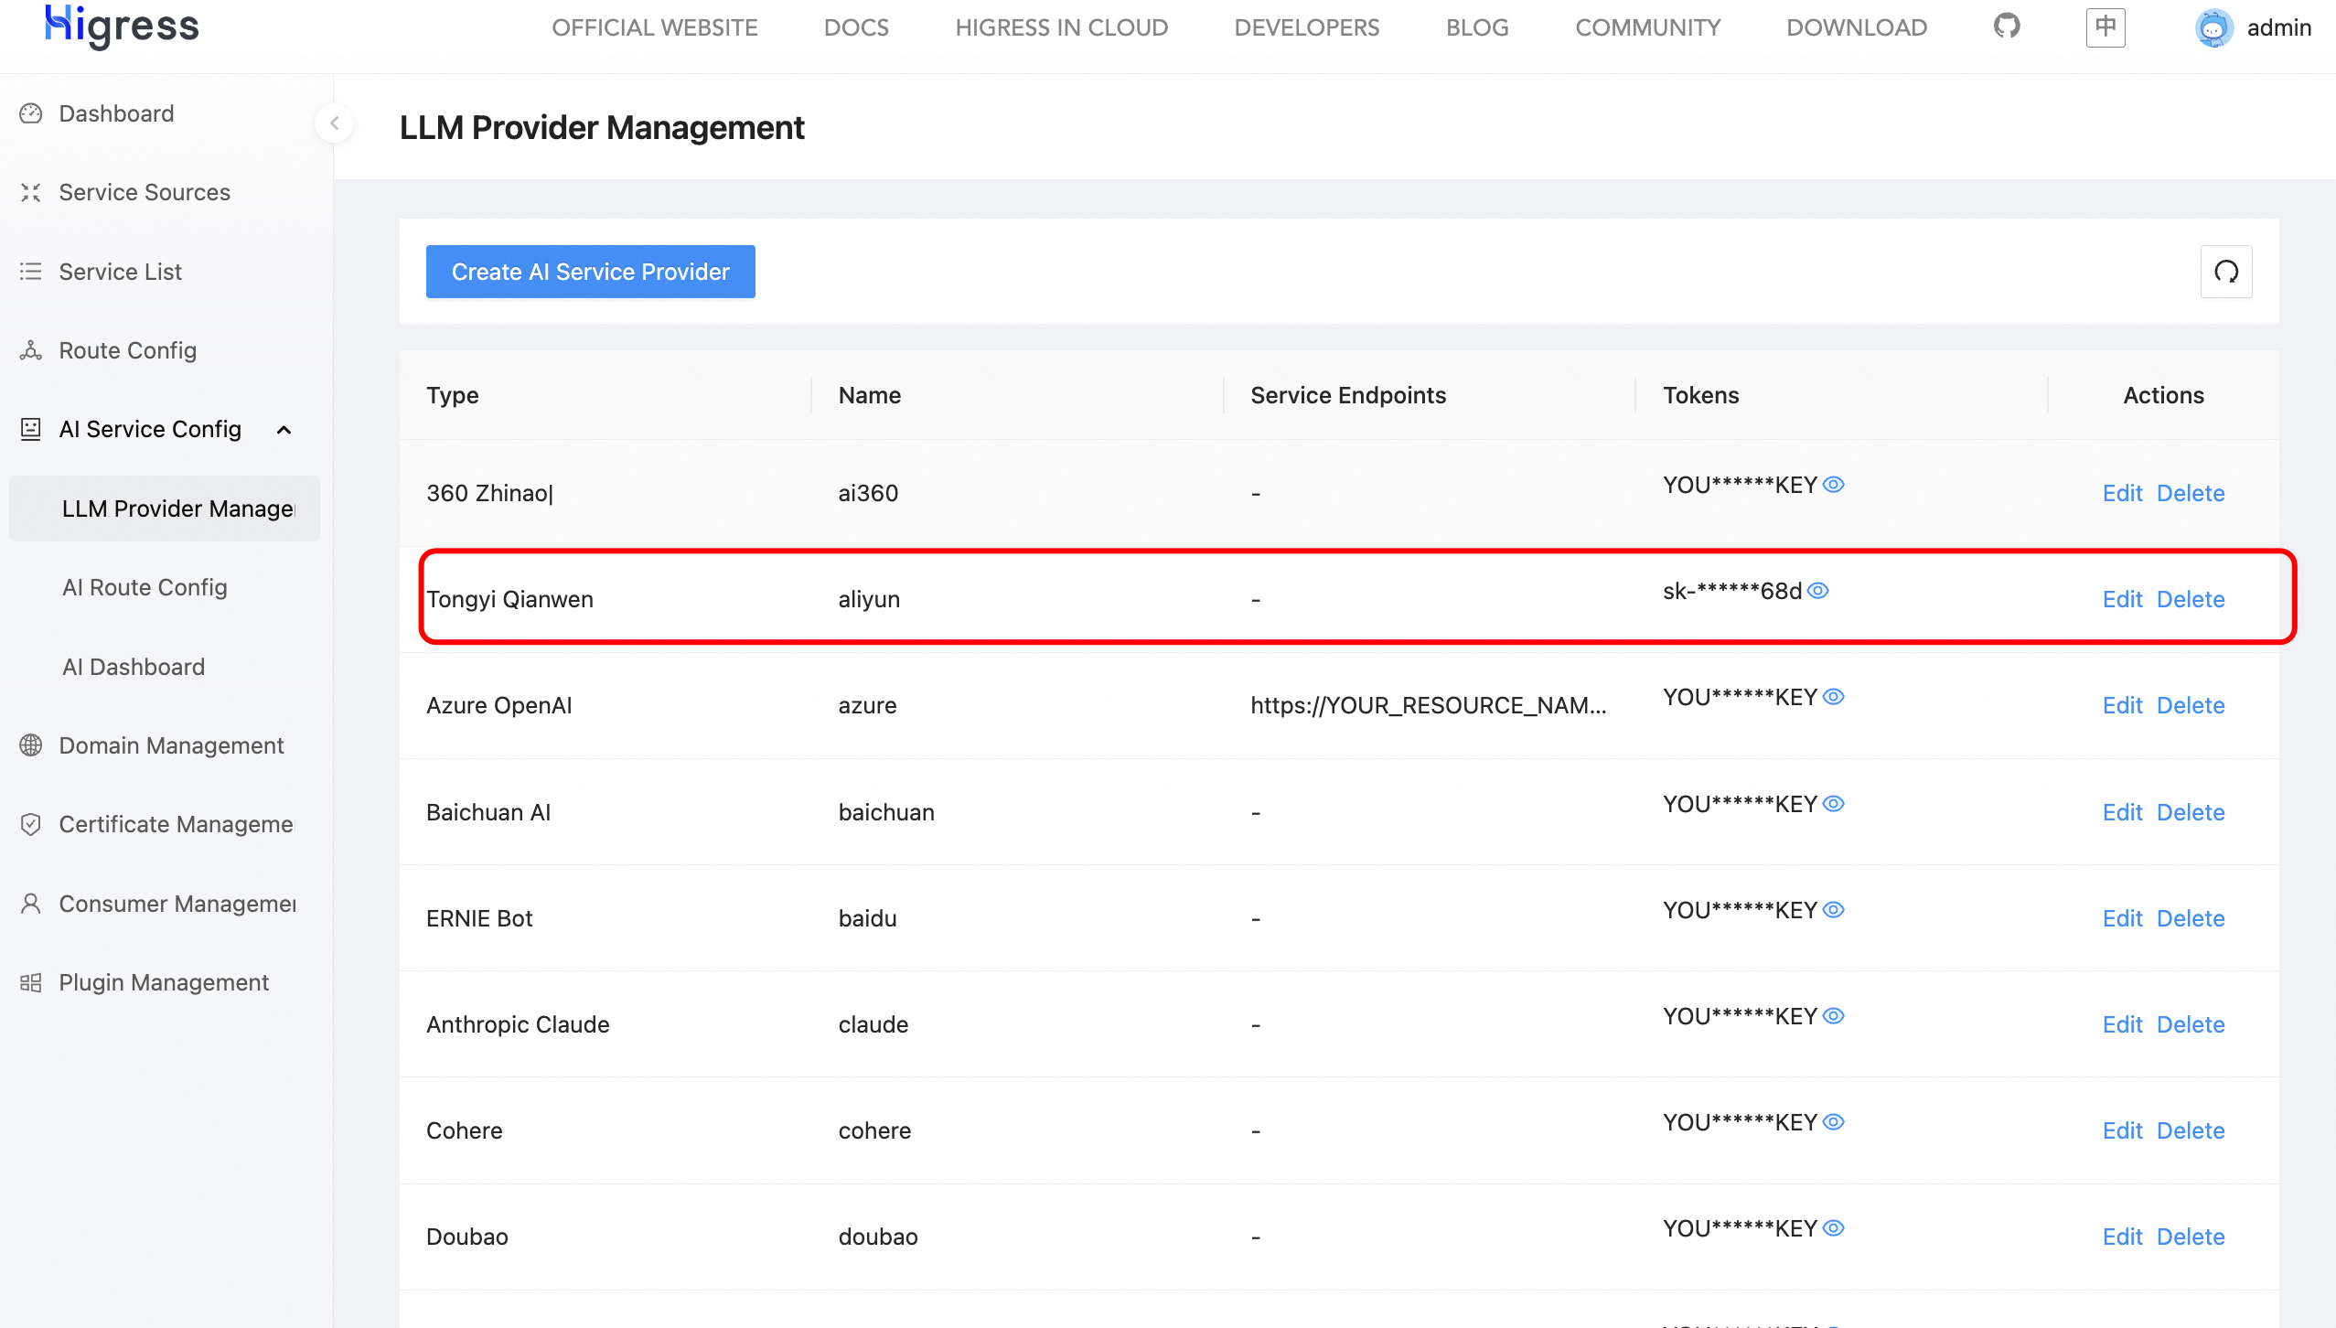The width and height of the screenshot is (2336, 1328).
Task: Edit the Azure OpenAI provider
Action: tap(2122, 705)
